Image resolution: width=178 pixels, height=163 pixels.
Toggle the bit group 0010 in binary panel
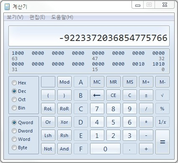(138, 64)
